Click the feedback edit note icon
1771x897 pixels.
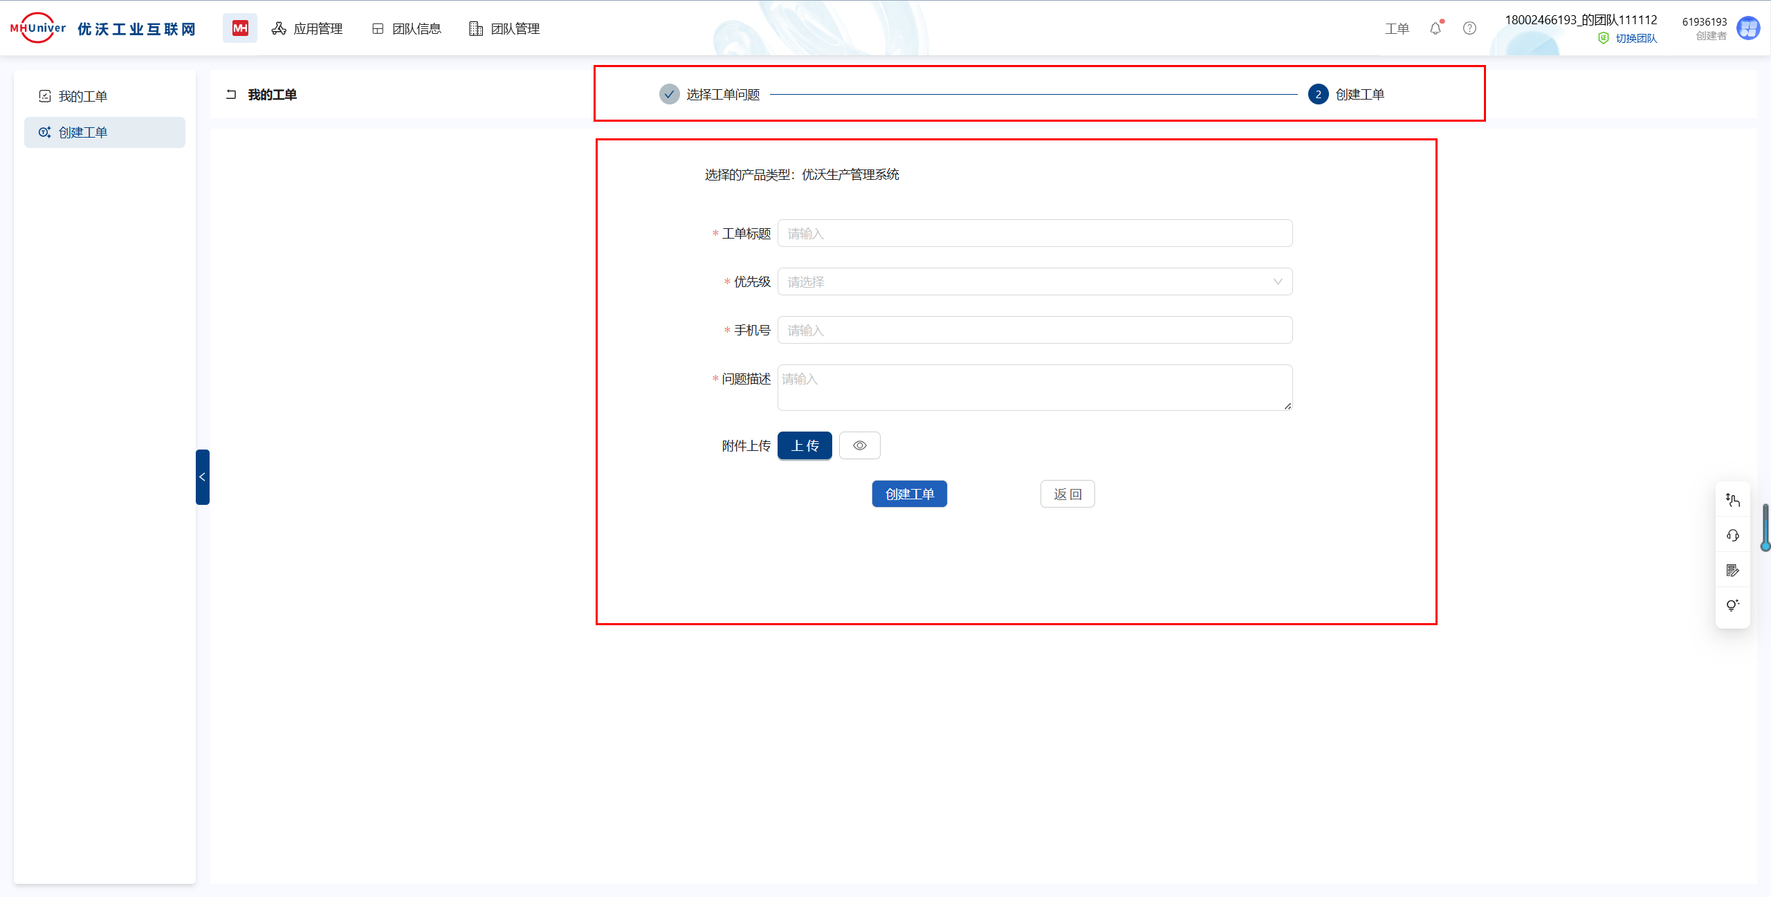pyautogui.click(x=1732, y=571)
